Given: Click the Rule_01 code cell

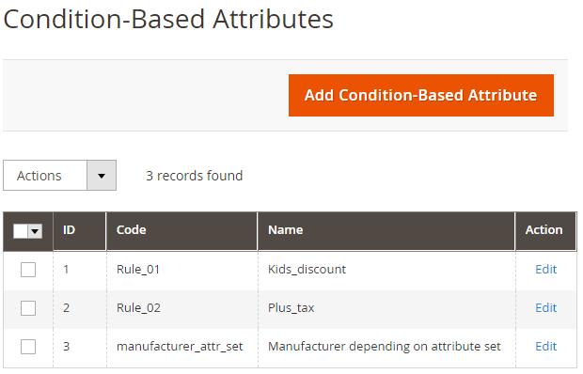Looking at the screenshot, I should coord(138,270).
